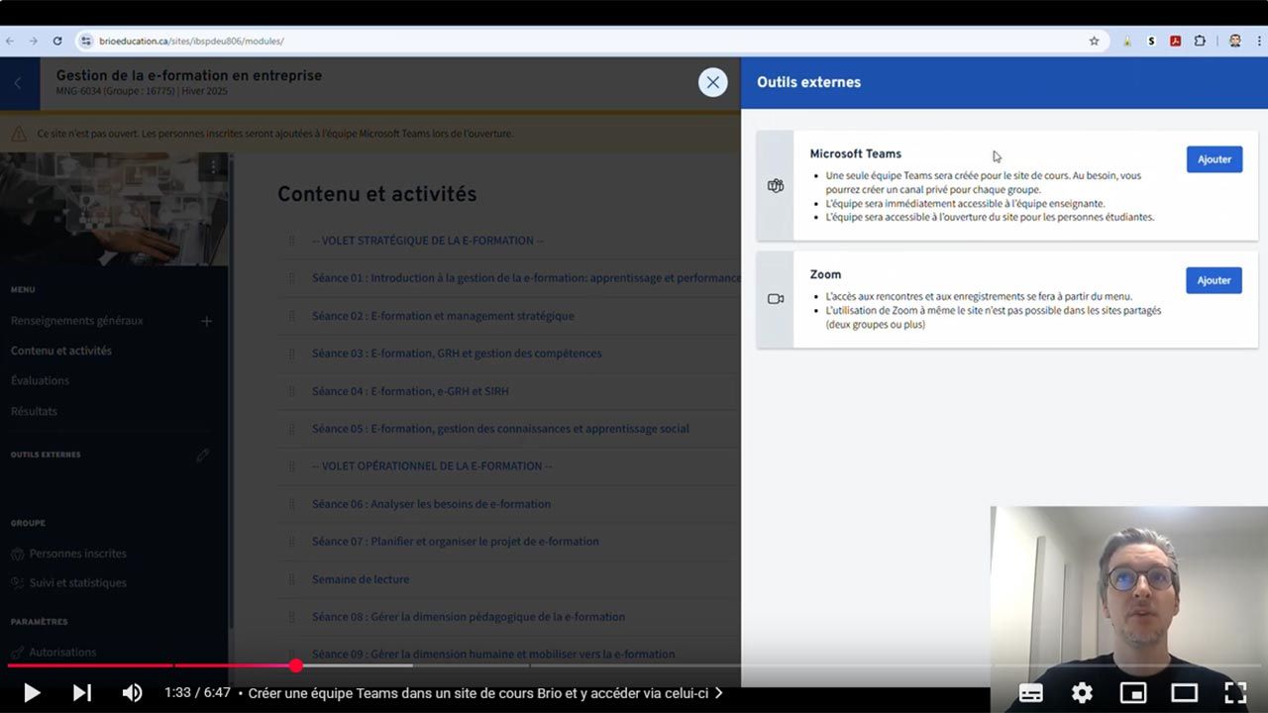Open Évaluations menu item
Screen dimensions: 1268x713
[x=41, y=380]
